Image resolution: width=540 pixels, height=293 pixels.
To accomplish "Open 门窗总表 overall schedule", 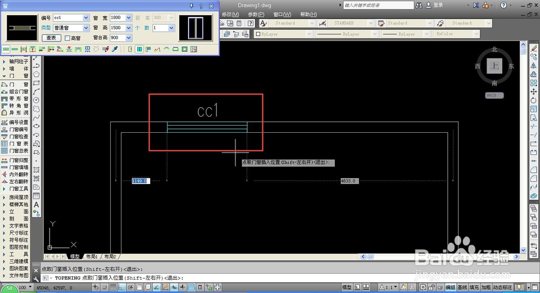I will [15, 151].
